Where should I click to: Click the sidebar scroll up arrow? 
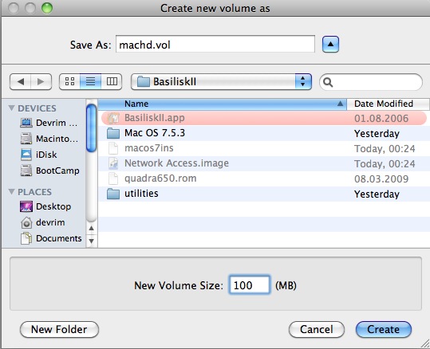[91, 228]
